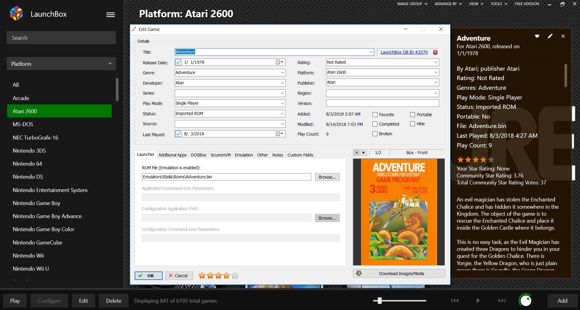Toggle the Release Date checkbox
580x310 pixels.
[x=178, y=62]
